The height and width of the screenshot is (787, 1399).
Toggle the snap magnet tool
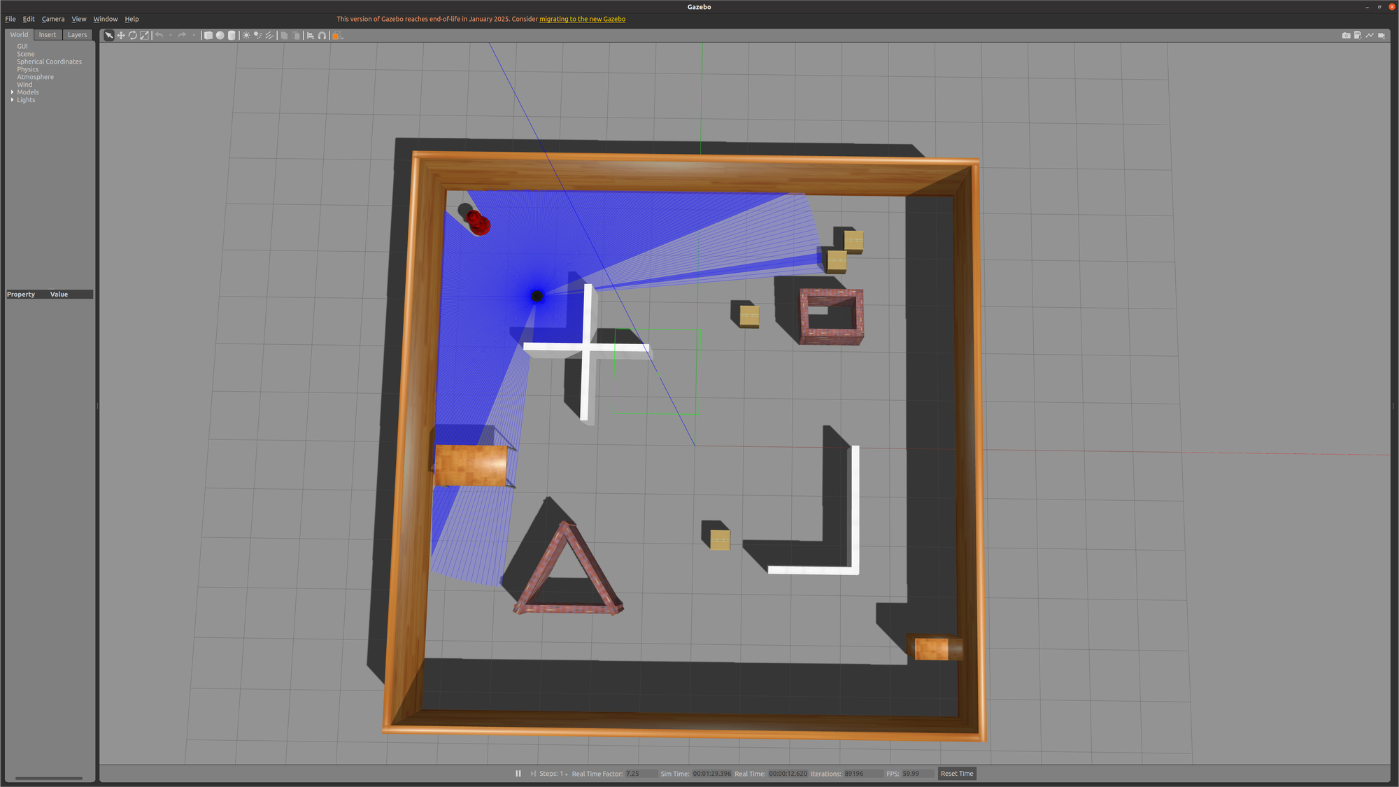(322, 35)
